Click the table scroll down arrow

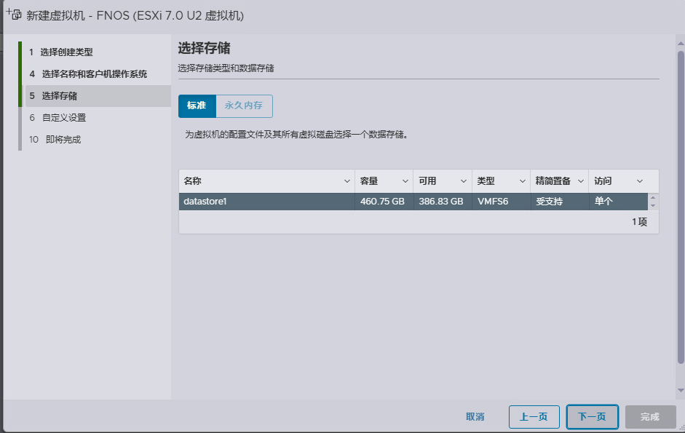[653, 206]
